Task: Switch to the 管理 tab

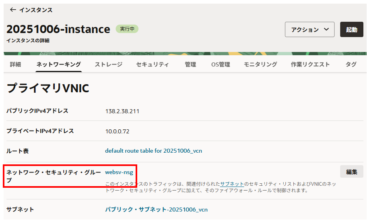Action: (190, 64)
